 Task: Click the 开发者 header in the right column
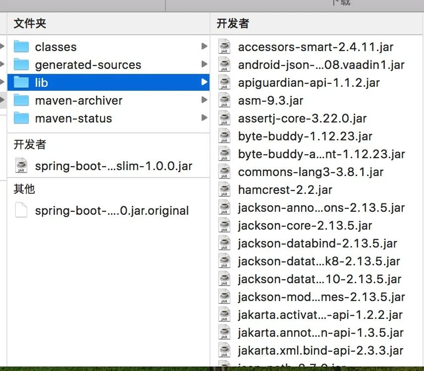click(233, 23)
